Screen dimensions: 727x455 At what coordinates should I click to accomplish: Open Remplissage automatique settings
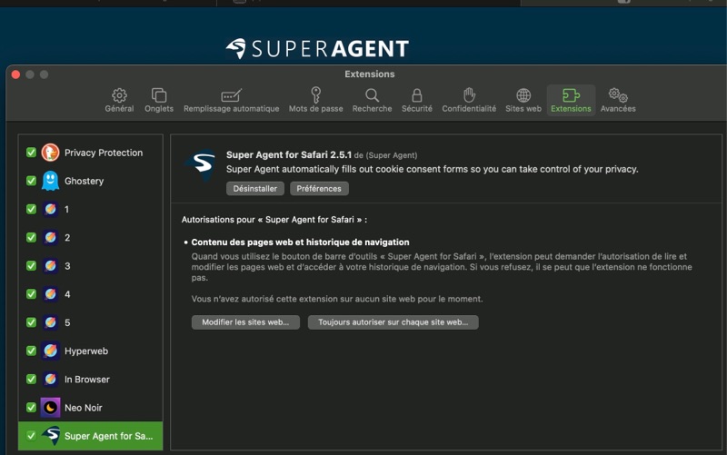point(231,100)
